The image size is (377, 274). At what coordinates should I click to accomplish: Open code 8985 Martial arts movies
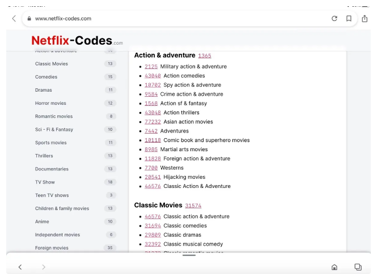point(151,149)
